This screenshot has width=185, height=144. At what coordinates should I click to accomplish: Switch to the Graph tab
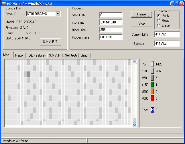coord(85,55)
